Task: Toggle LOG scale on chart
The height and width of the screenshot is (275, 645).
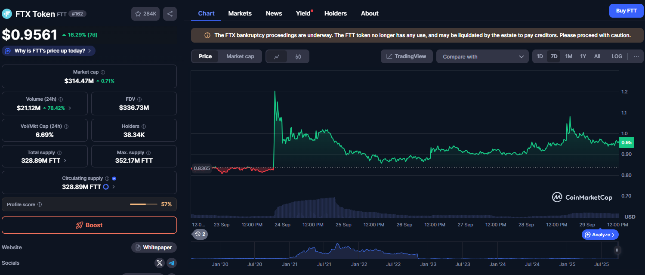Action: click(x=617, y=56)
